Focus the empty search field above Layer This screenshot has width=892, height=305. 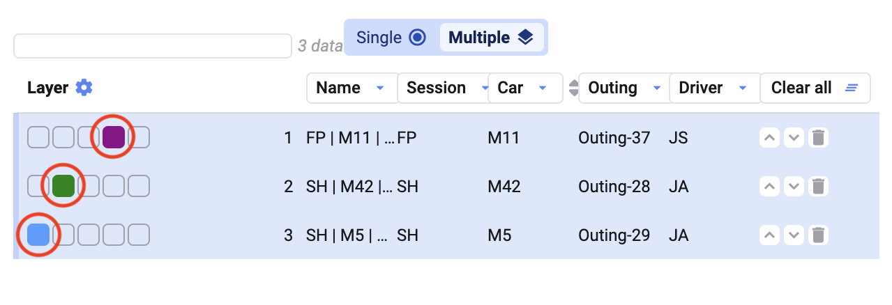(x=152, y=46)
